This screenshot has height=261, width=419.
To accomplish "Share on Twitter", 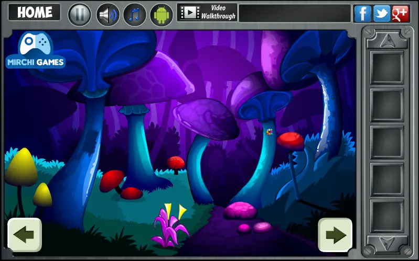I will pyautogui.click(x=382, y=13).
